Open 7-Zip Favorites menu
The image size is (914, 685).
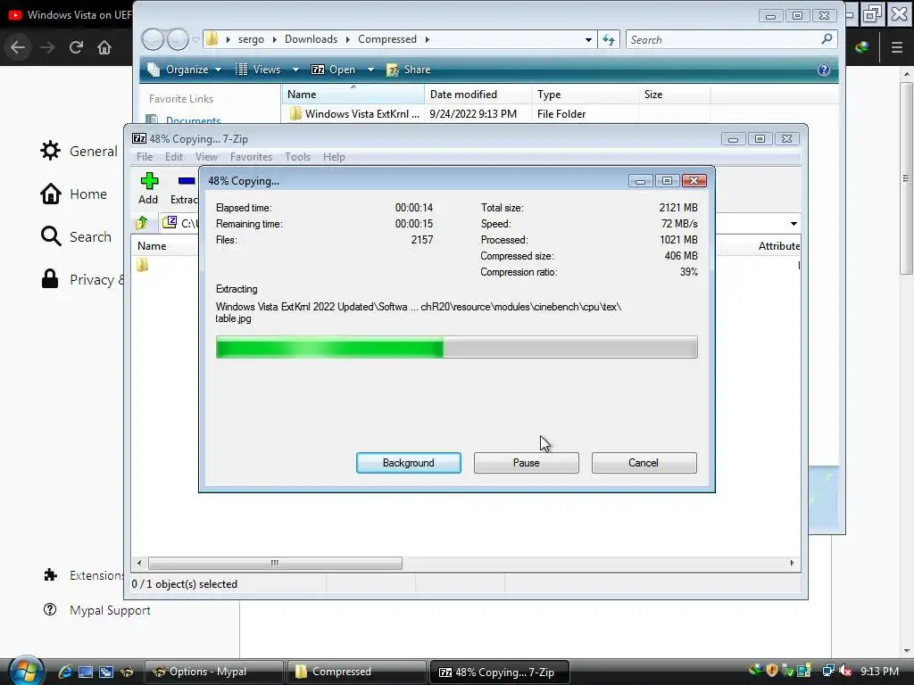tap(251, 157)
